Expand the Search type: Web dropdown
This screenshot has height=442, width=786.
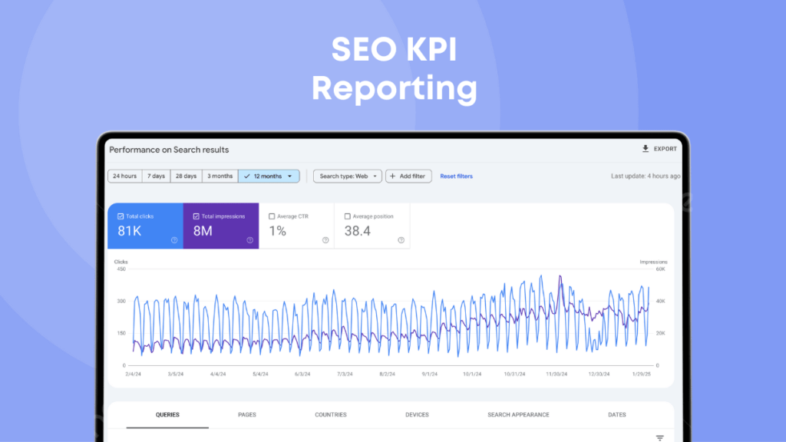[x=347, y=176]
